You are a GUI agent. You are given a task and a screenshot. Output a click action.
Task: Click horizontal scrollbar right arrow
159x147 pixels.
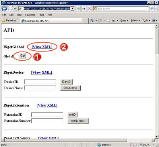point(153,140)
